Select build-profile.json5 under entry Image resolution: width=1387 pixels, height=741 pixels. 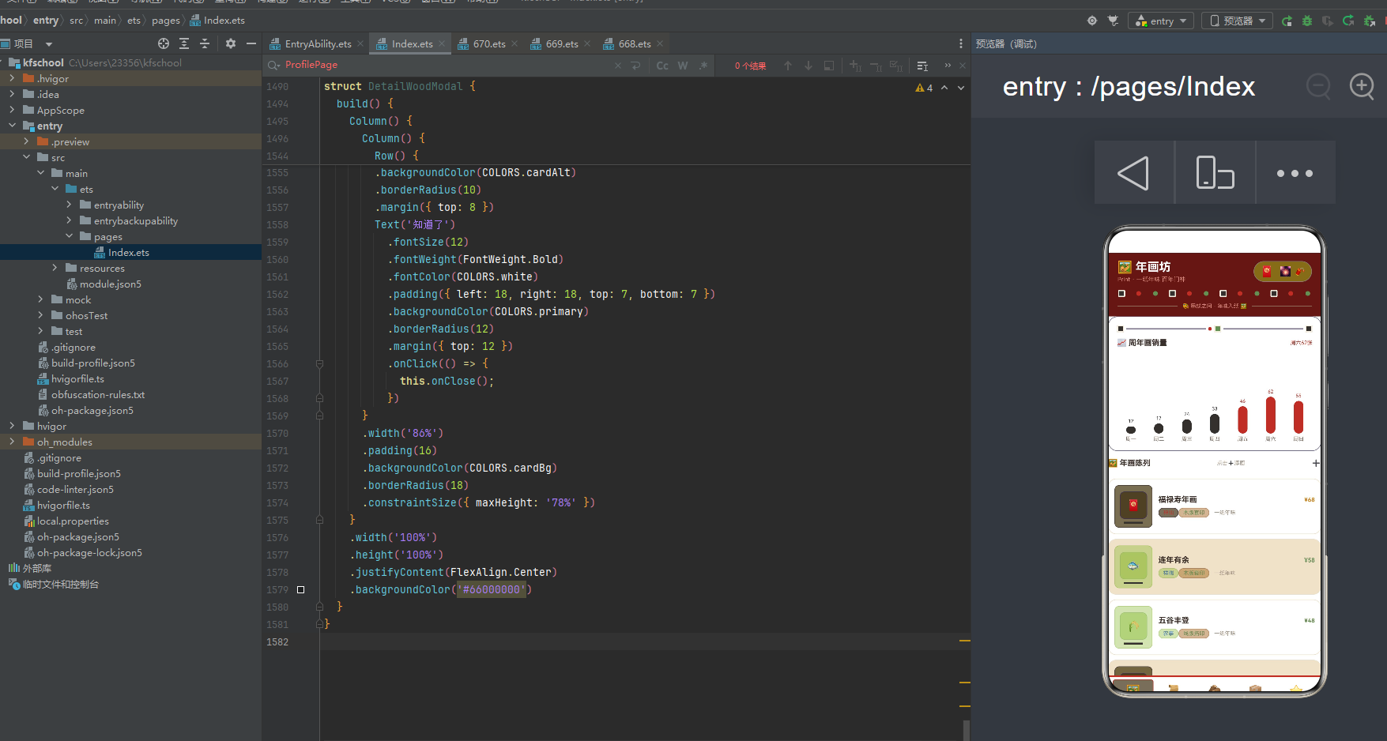point(93,363)
